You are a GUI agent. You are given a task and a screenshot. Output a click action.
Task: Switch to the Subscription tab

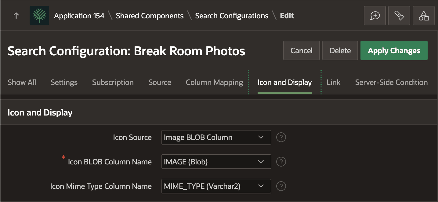tap(113, 82)
